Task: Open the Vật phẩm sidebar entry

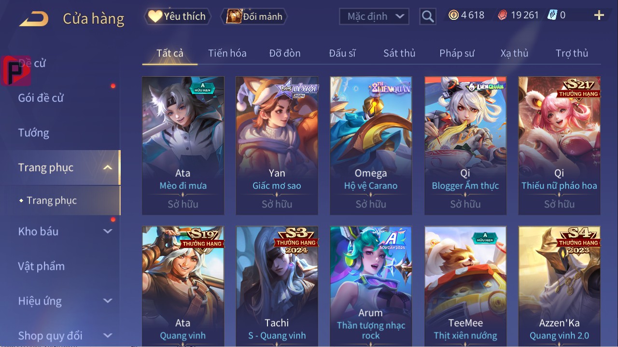Action: tap(42, 266)
